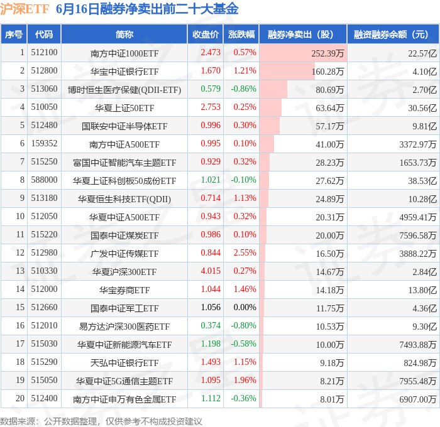Click the 融资融券余额(元) column header
This screenshot has height=427, width=440.
coord(393,34)
